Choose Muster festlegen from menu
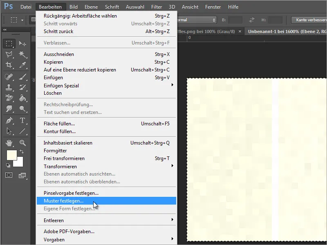The image size is (327, 245). coord(106,200)
